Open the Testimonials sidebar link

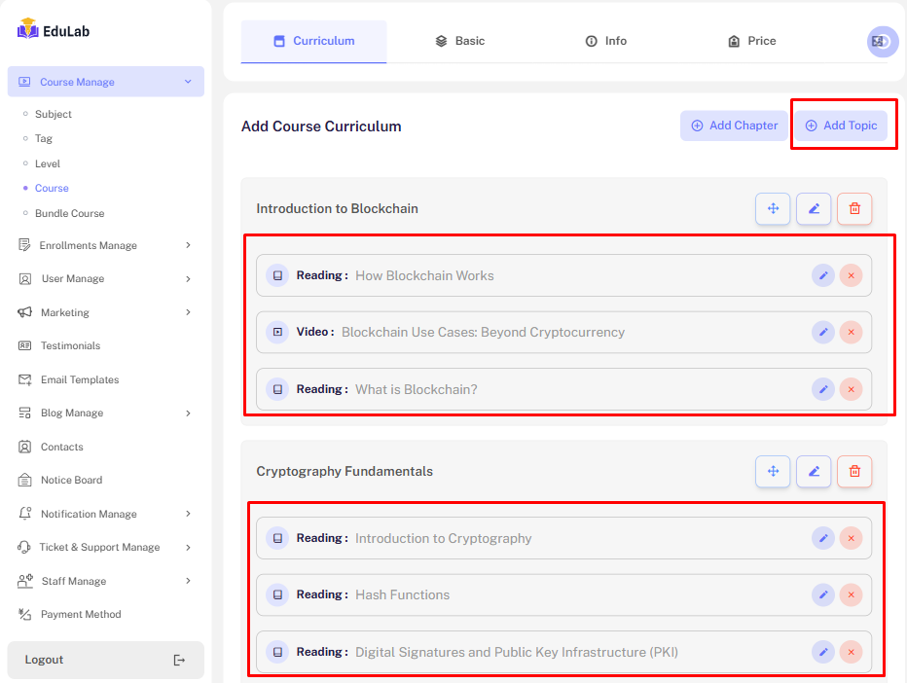point(70,346)
